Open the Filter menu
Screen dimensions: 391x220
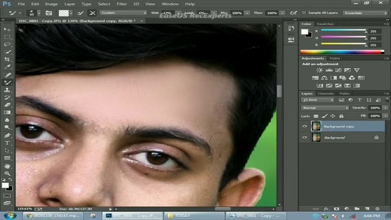122,4
